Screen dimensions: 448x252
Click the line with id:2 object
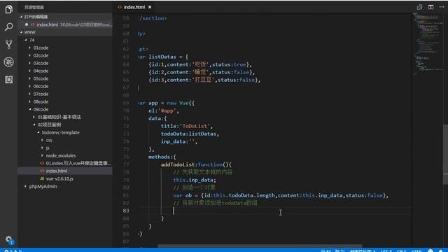tap(202, 72)
